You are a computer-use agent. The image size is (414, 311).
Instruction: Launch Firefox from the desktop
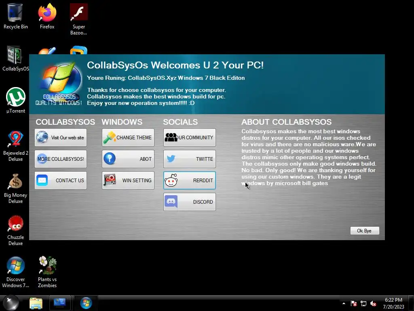click(x=47, y=16)
